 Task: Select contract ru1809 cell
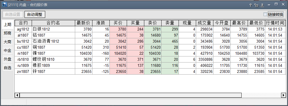point(23,66)
